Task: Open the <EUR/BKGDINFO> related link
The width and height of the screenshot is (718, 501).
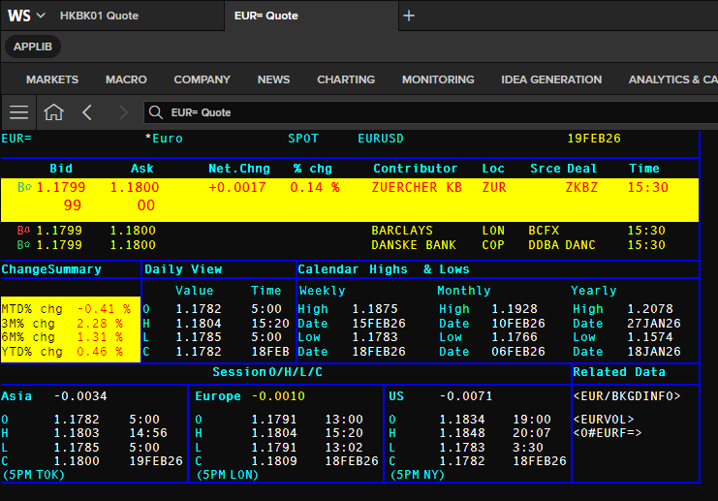Action: pos(626,396)
